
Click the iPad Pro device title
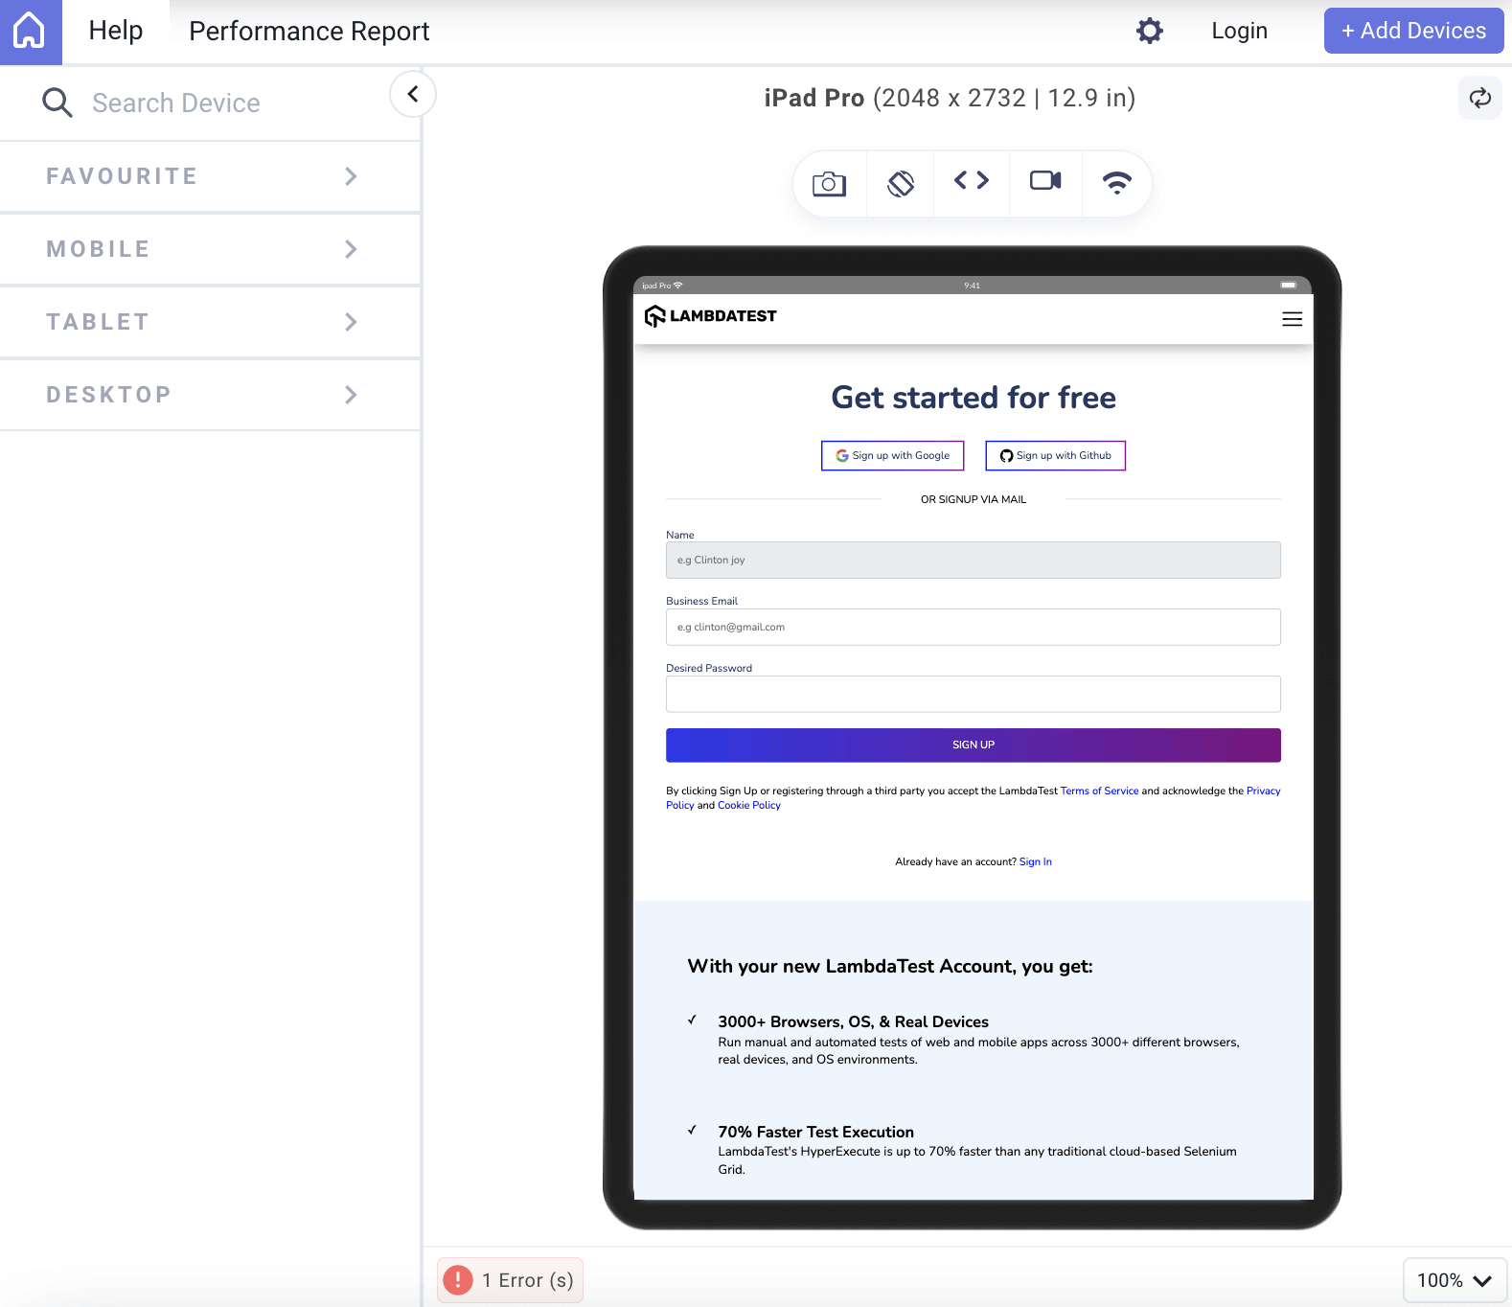[950, 98]
